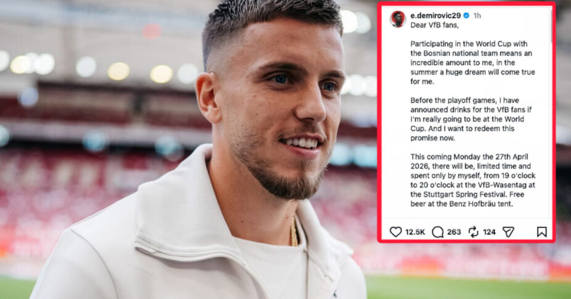Click the paragraph about playoff games promise
The width and height of the screenshot is (571, 299).
pyautogui.click(x=467, y=119)
